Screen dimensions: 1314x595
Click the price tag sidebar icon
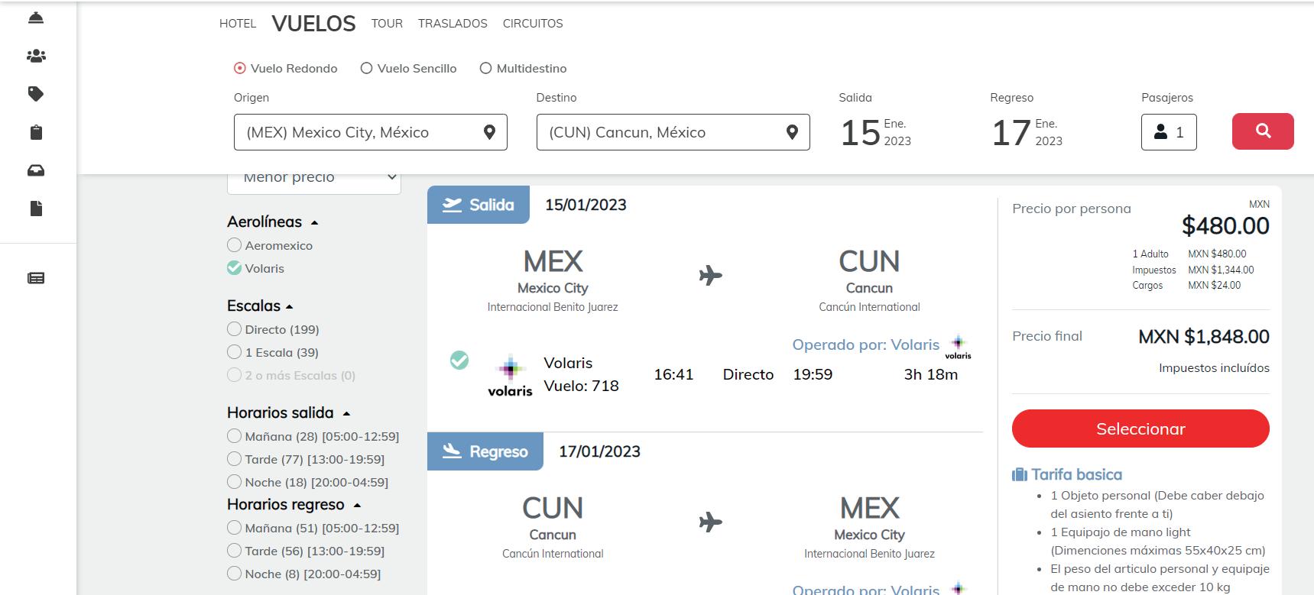(36, 94)
